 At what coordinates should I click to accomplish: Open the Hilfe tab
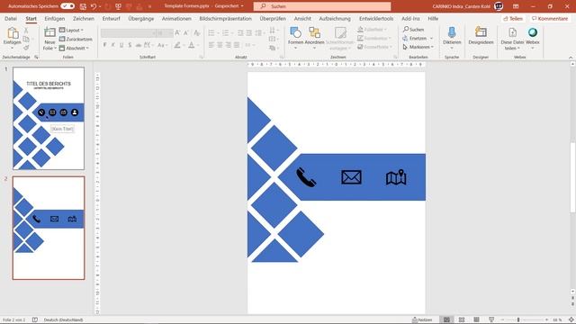433,18
